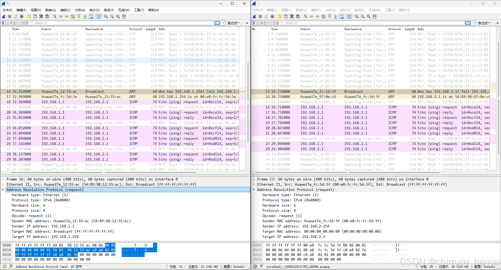
Task: Go to specified packet icon in left window
Action: click(73, 16)
